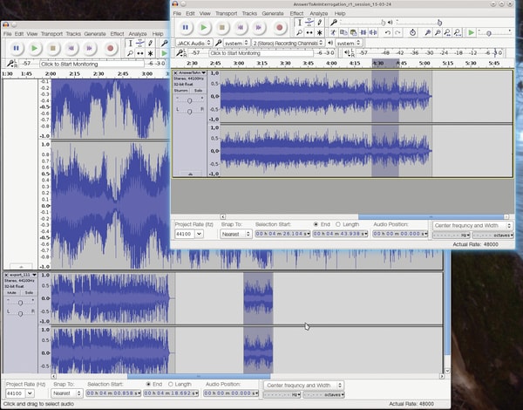Click playback meter speaker icon in front window

pyautogui.click(x=347, y=52)
